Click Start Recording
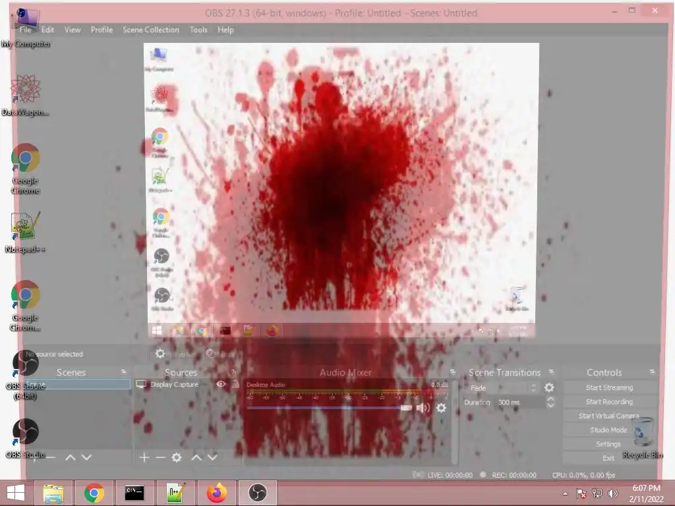675x506 pixels. pos(610,402)
